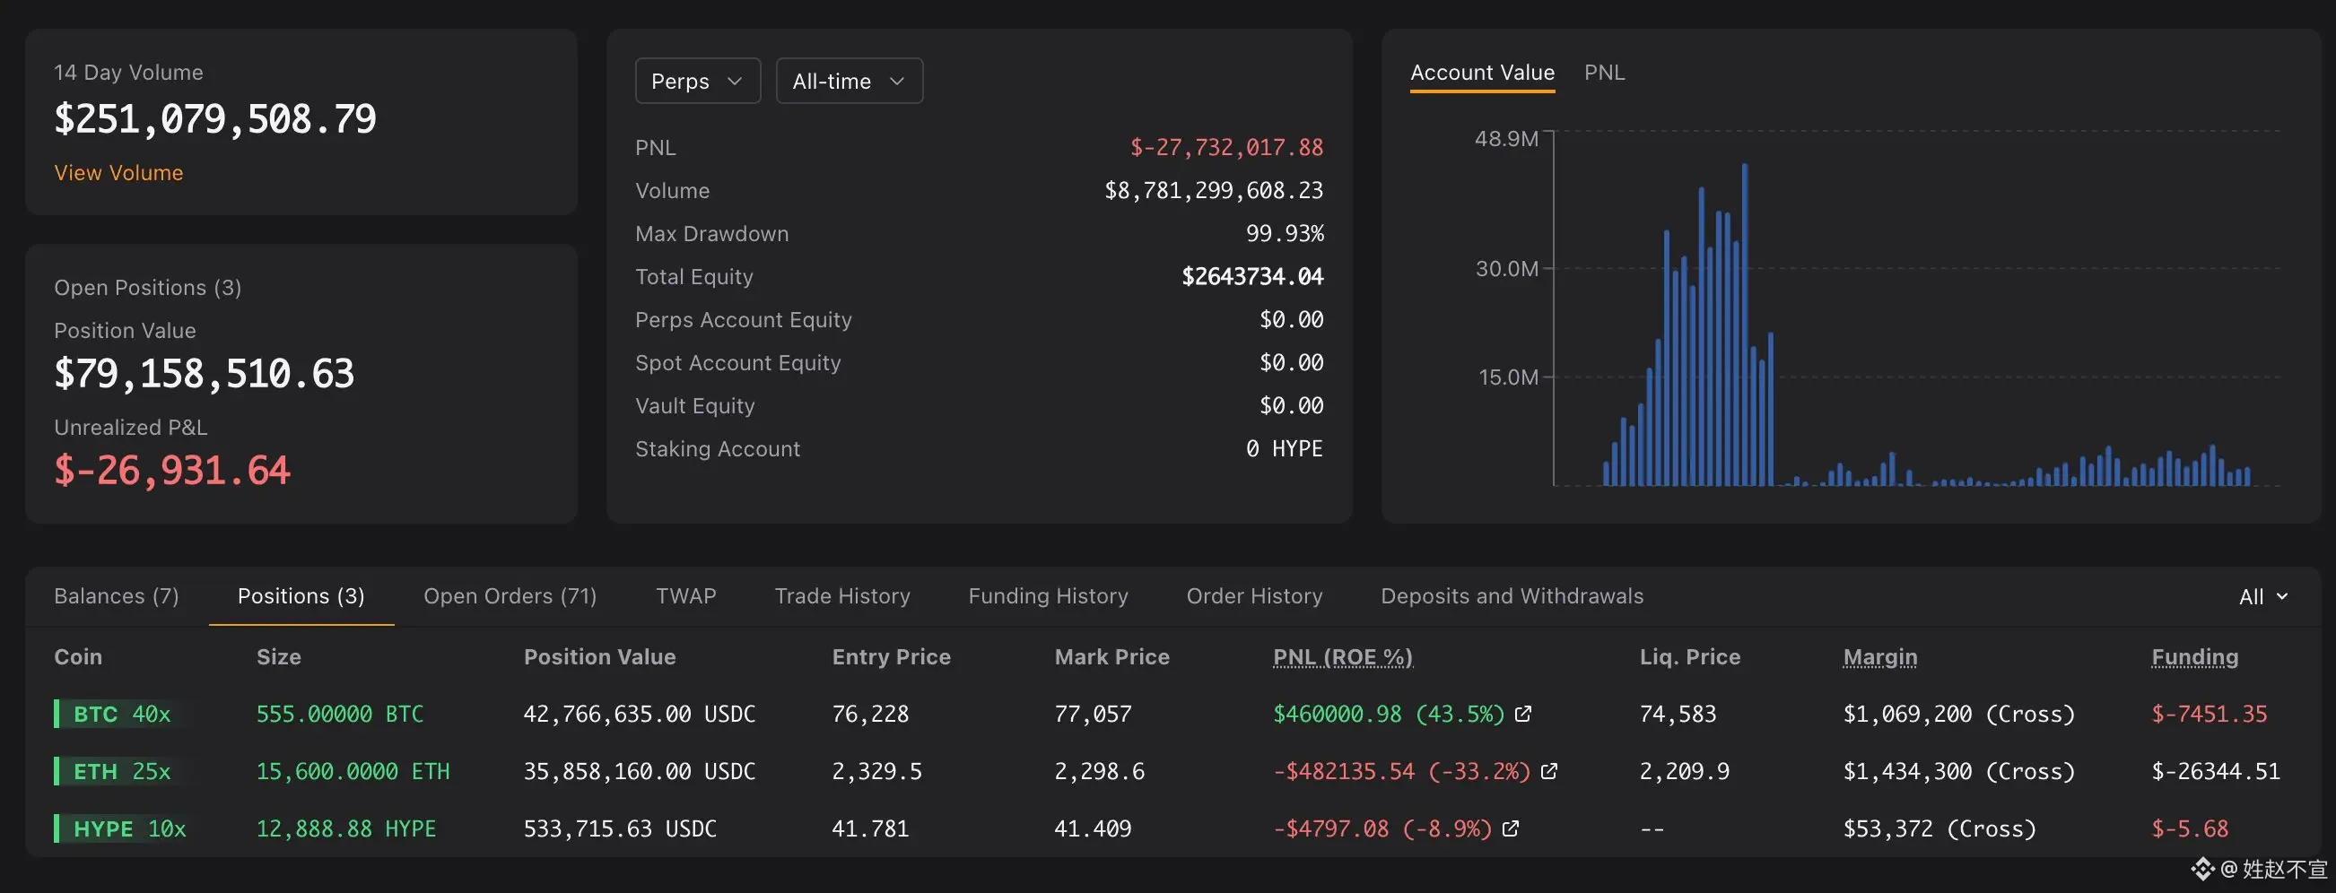Open HYPE PNL share icon
Screen dimensions: 2336x893
click(x=1510, y=828)
